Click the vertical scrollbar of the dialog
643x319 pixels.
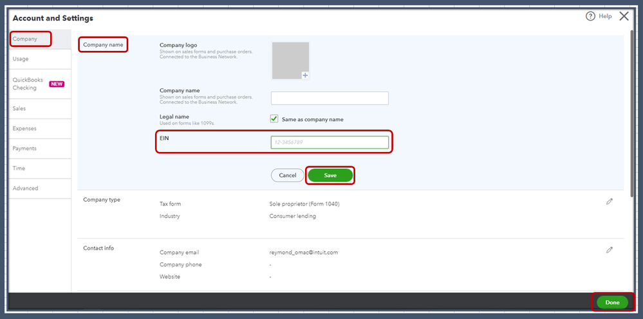633,113
